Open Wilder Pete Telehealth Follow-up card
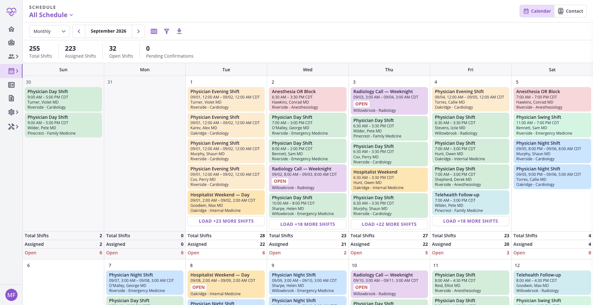Viewport: 593px width, 305px height. point(470,202)
